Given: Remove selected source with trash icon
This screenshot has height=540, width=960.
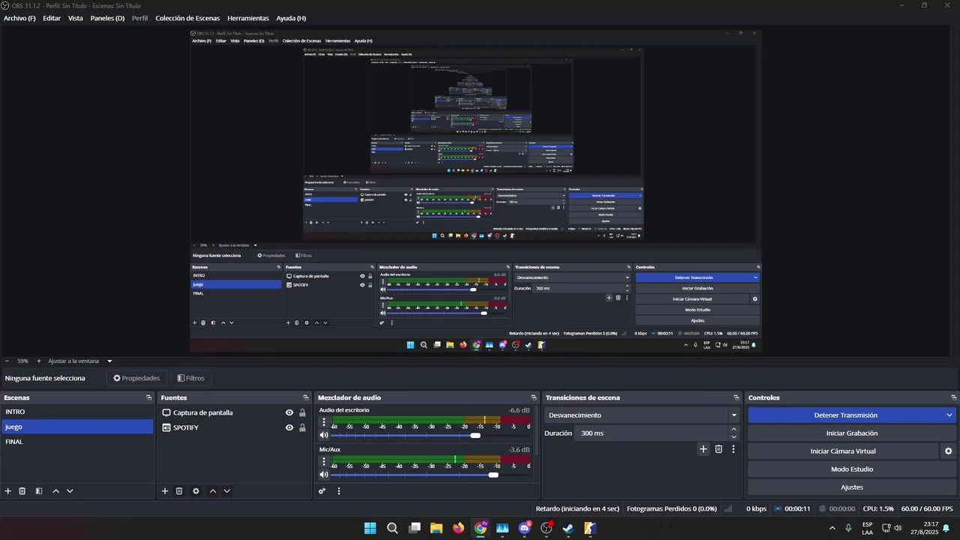Looking at the screenshot, I should pyautogui.click(x=179, y=491).
